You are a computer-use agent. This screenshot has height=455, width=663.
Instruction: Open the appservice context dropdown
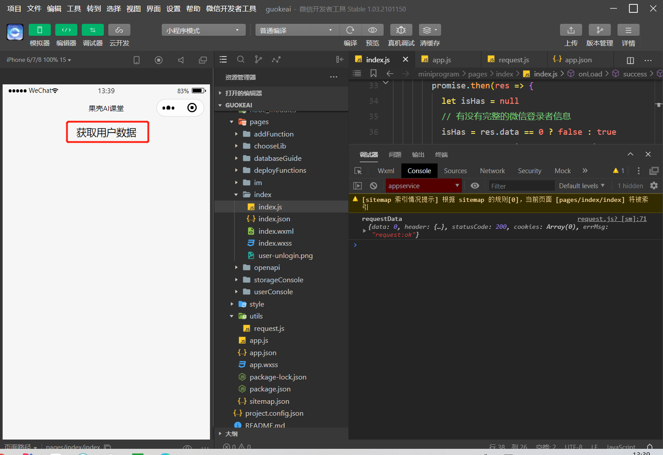(x=424, y=186)
